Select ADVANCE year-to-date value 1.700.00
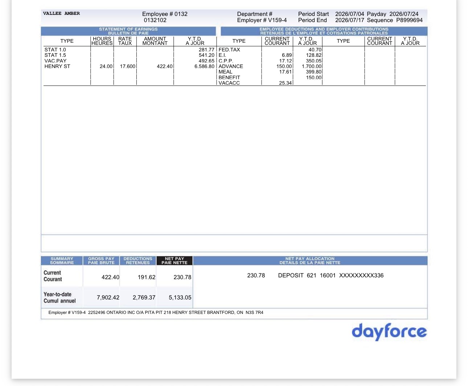Image resolution: width=468 pixels, height=386 pixels. coord(312,66)
